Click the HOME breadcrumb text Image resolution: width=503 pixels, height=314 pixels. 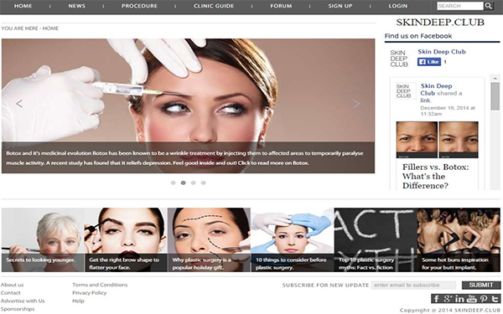(x=50, y=28)
